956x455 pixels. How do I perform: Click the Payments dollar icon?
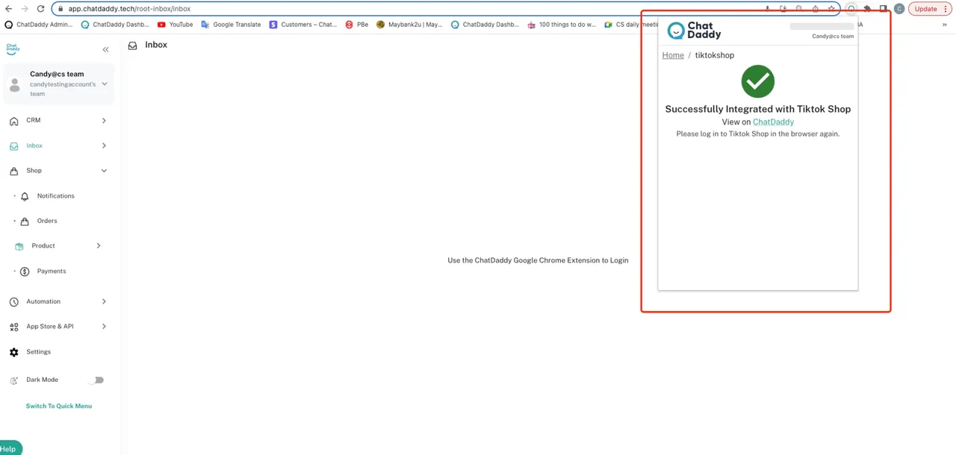click(25, 272)
